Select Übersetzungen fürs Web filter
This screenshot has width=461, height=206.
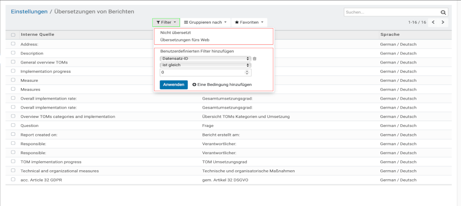(x=179, y=40)
